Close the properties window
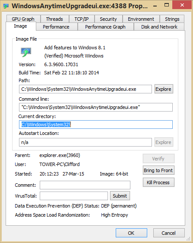Viewport: 193px width, 243px height. coord(182,5)
